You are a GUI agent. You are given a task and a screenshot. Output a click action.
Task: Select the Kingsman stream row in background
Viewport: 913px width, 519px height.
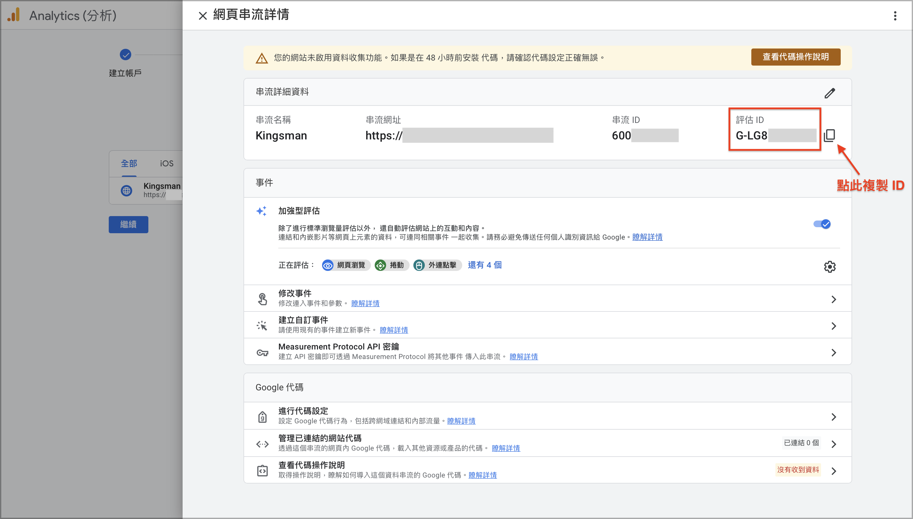click(x=146, y=190)
